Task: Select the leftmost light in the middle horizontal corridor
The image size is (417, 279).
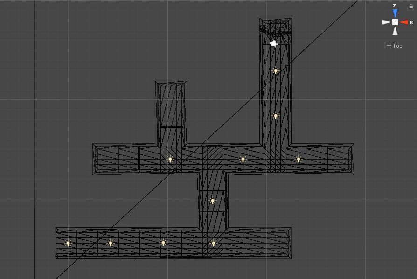Action: (x=170, y=160)
